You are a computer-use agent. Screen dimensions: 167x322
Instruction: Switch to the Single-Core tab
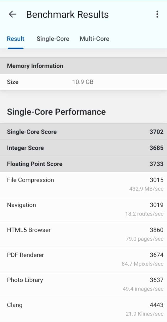[x=53, y=39]
